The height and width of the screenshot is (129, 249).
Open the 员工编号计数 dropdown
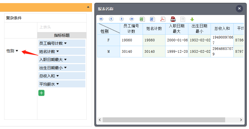(x=65, y=43)
